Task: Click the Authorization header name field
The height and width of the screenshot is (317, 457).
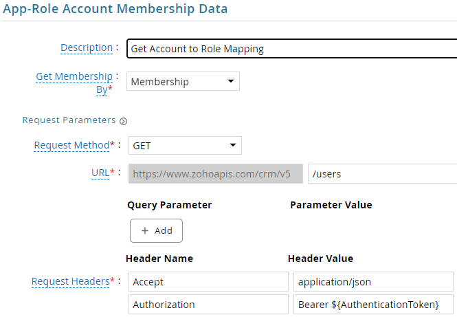Action: (x=208, y=305)
